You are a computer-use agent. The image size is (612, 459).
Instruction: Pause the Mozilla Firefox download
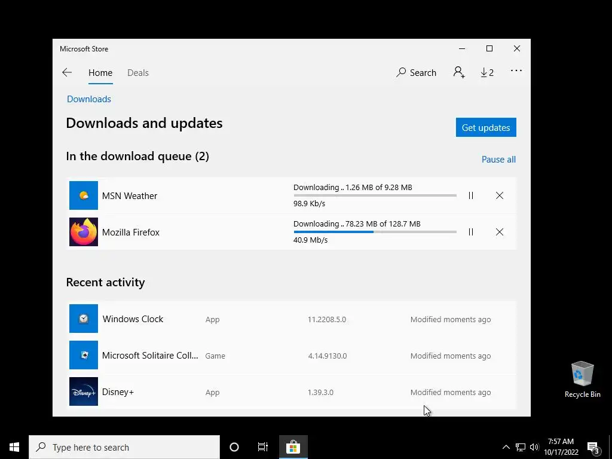tap(471, 232)
